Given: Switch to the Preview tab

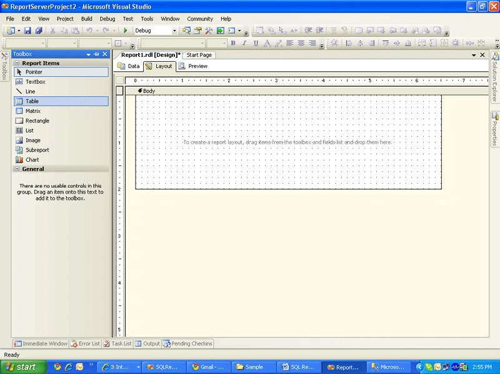Looking at the screenshot, I should pyautogui.click(x=193, y=66).
